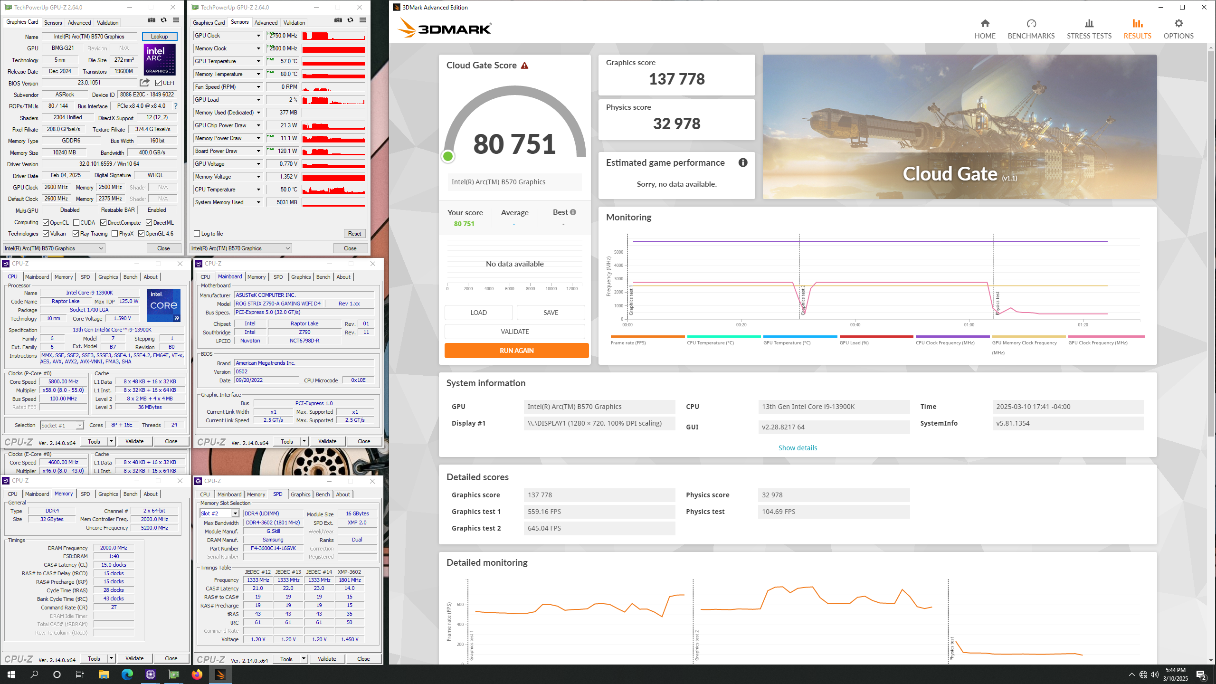Select the RESULTS icon in 3DMark
The image size is (1216, 684).
(1137, 23)
